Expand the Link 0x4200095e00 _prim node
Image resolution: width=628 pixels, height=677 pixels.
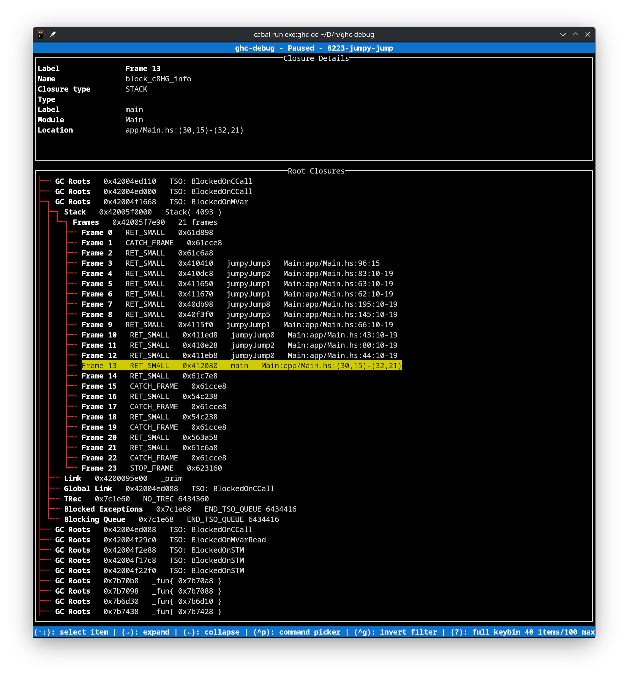point(123,479)
